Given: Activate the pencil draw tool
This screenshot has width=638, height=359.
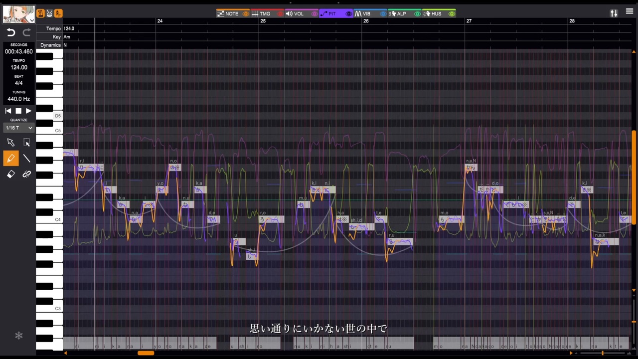Looking at the screenshot, I should pos(11,159).
